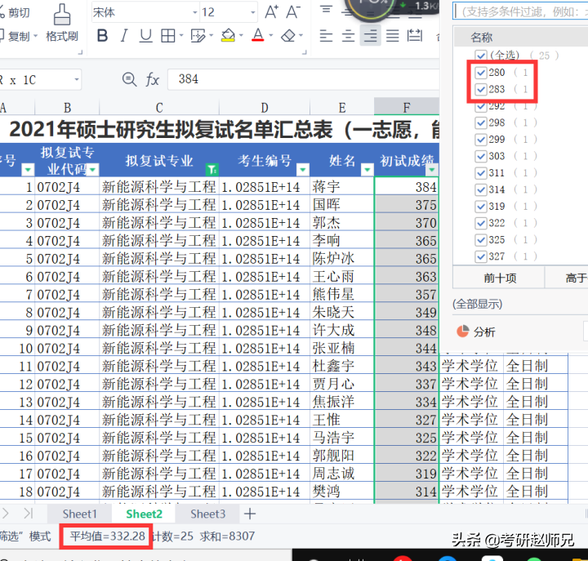Open fill color dropdown arrow
The width and height of the screenshot is (588, 561).
241,36
